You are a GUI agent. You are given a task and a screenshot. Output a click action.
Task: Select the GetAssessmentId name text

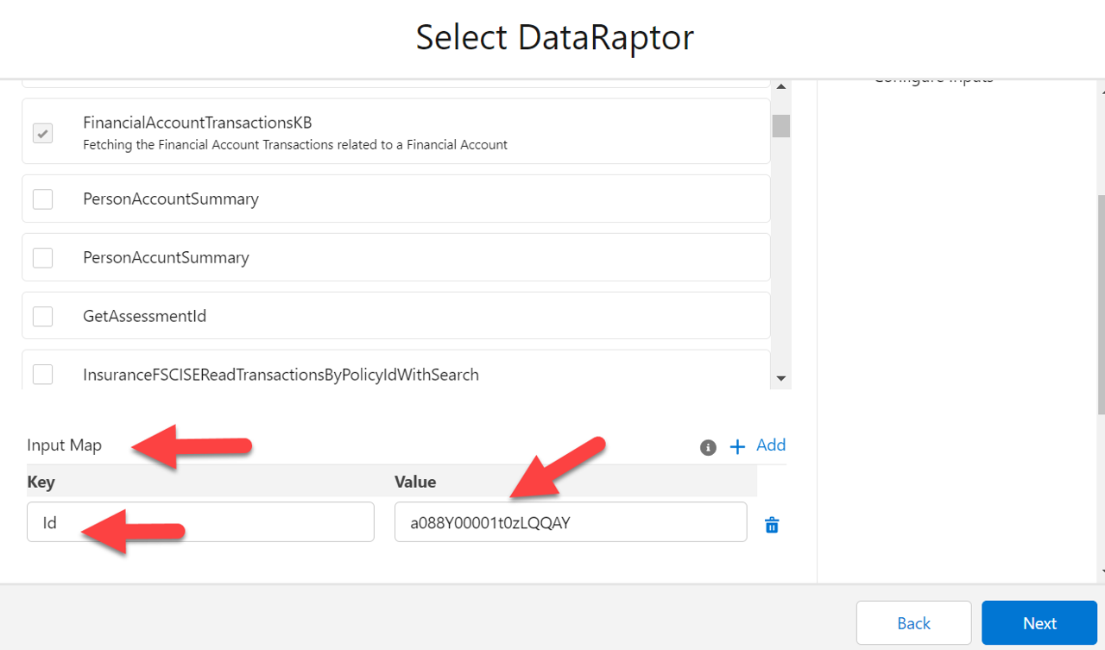pos(144,316)
